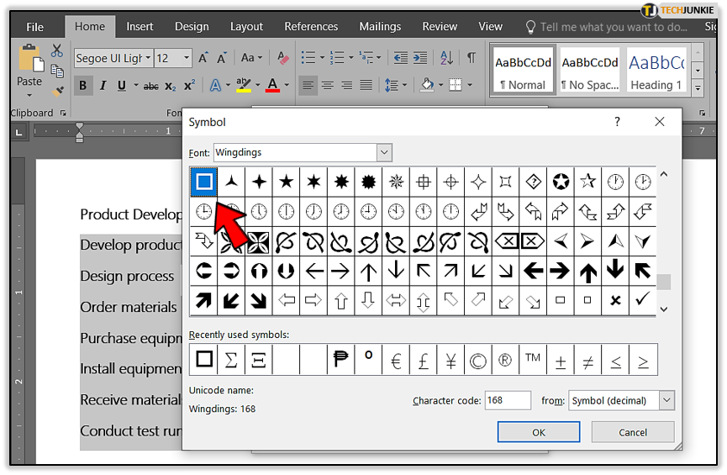This screenshot has width=727, height=475.
Task: Click the Justify alignment icon
Action: click(366, 86)
